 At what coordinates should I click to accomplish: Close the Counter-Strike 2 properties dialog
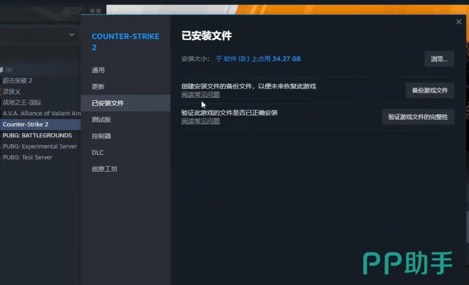459,22
